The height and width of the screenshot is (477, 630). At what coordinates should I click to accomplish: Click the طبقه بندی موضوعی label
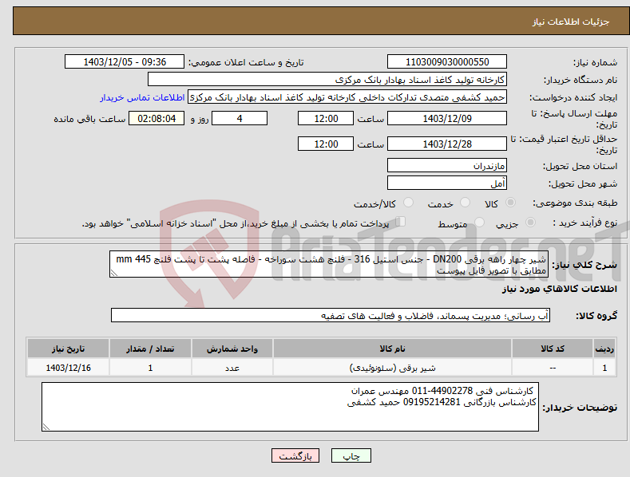click(x=575, y=203)
